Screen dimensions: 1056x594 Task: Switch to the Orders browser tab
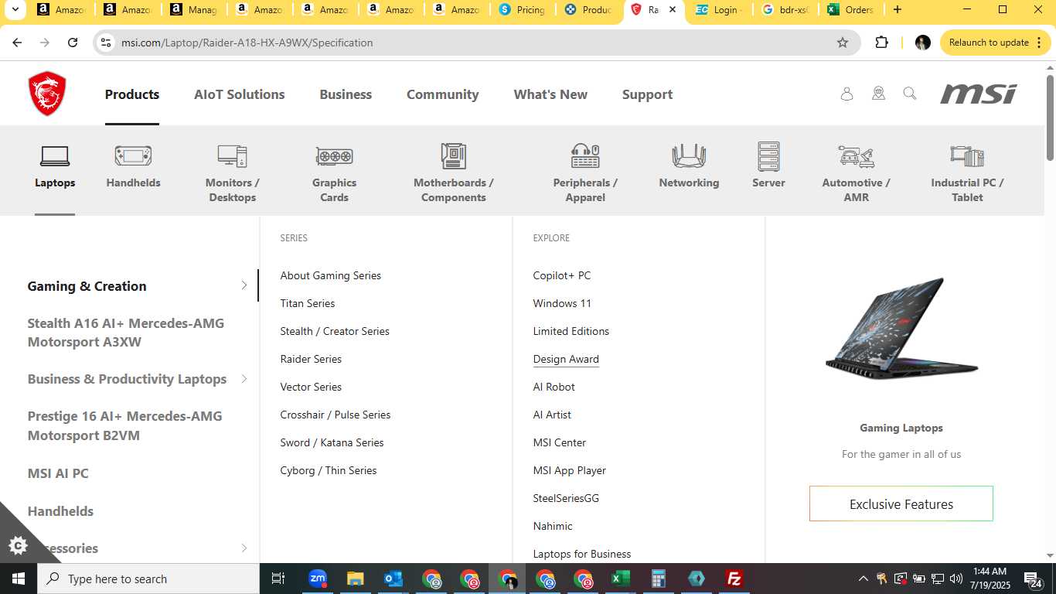coord(850,10)
